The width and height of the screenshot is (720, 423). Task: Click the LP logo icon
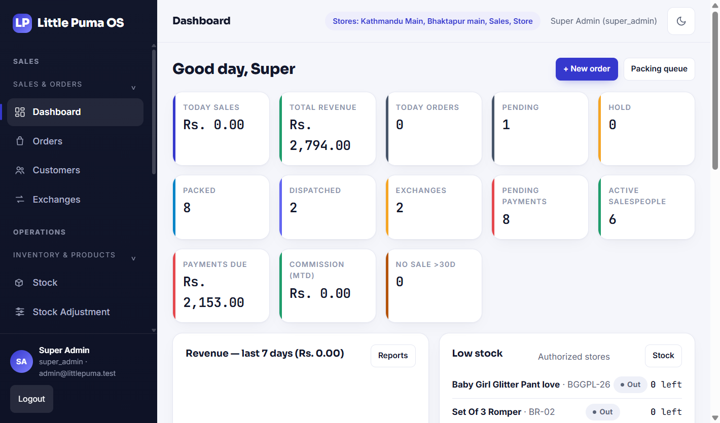(22, 23)
